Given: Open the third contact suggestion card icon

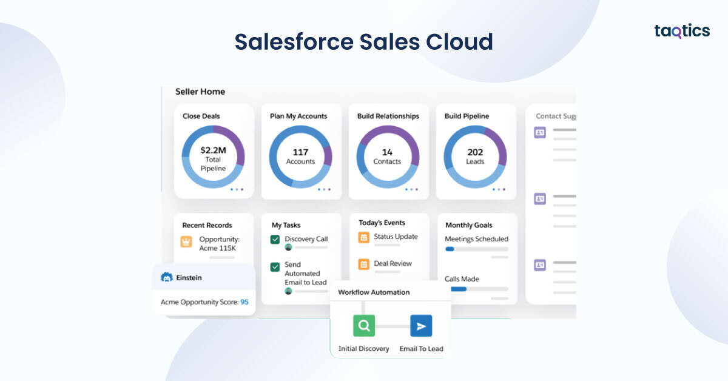Looking at the screenshot, I should click(x=539, y=265).
